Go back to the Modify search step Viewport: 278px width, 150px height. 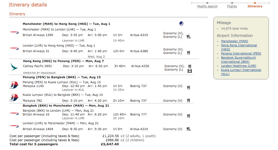pos(207,6)
